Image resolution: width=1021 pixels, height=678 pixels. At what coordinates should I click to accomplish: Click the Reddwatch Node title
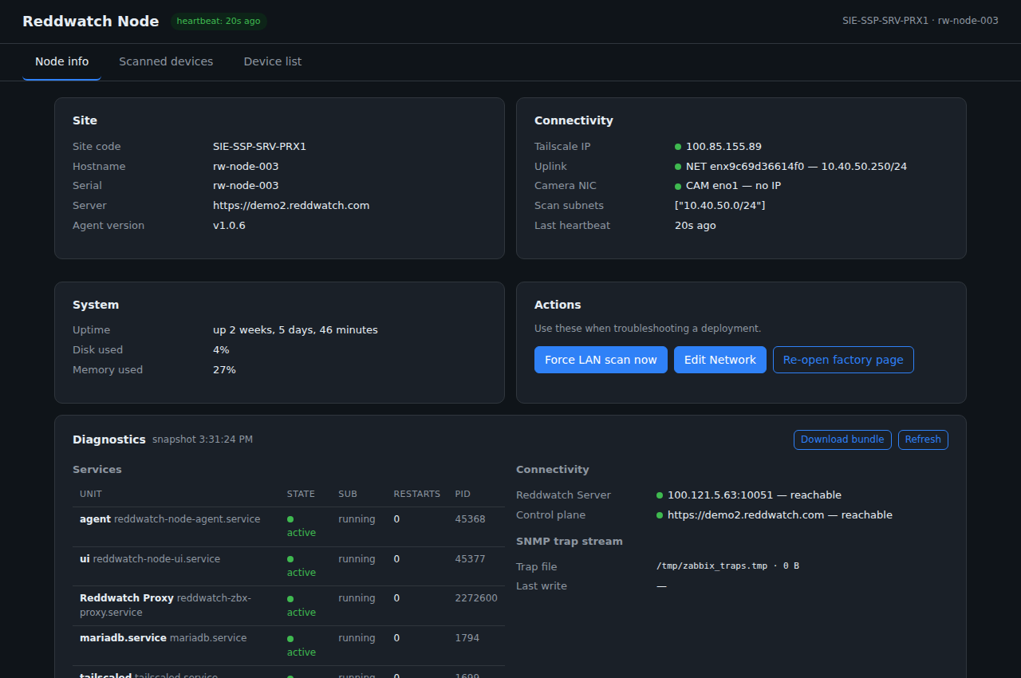(91, 22)
